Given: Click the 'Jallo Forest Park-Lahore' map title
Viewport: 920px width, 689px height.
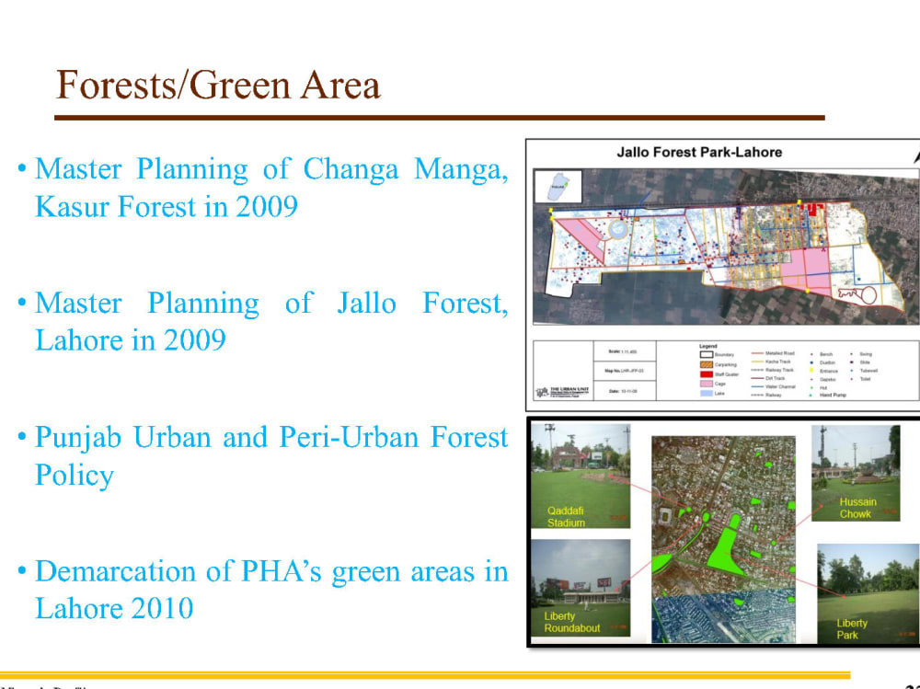Looking at the screenshot, I should pyautogui.click(x=699, y=153).
